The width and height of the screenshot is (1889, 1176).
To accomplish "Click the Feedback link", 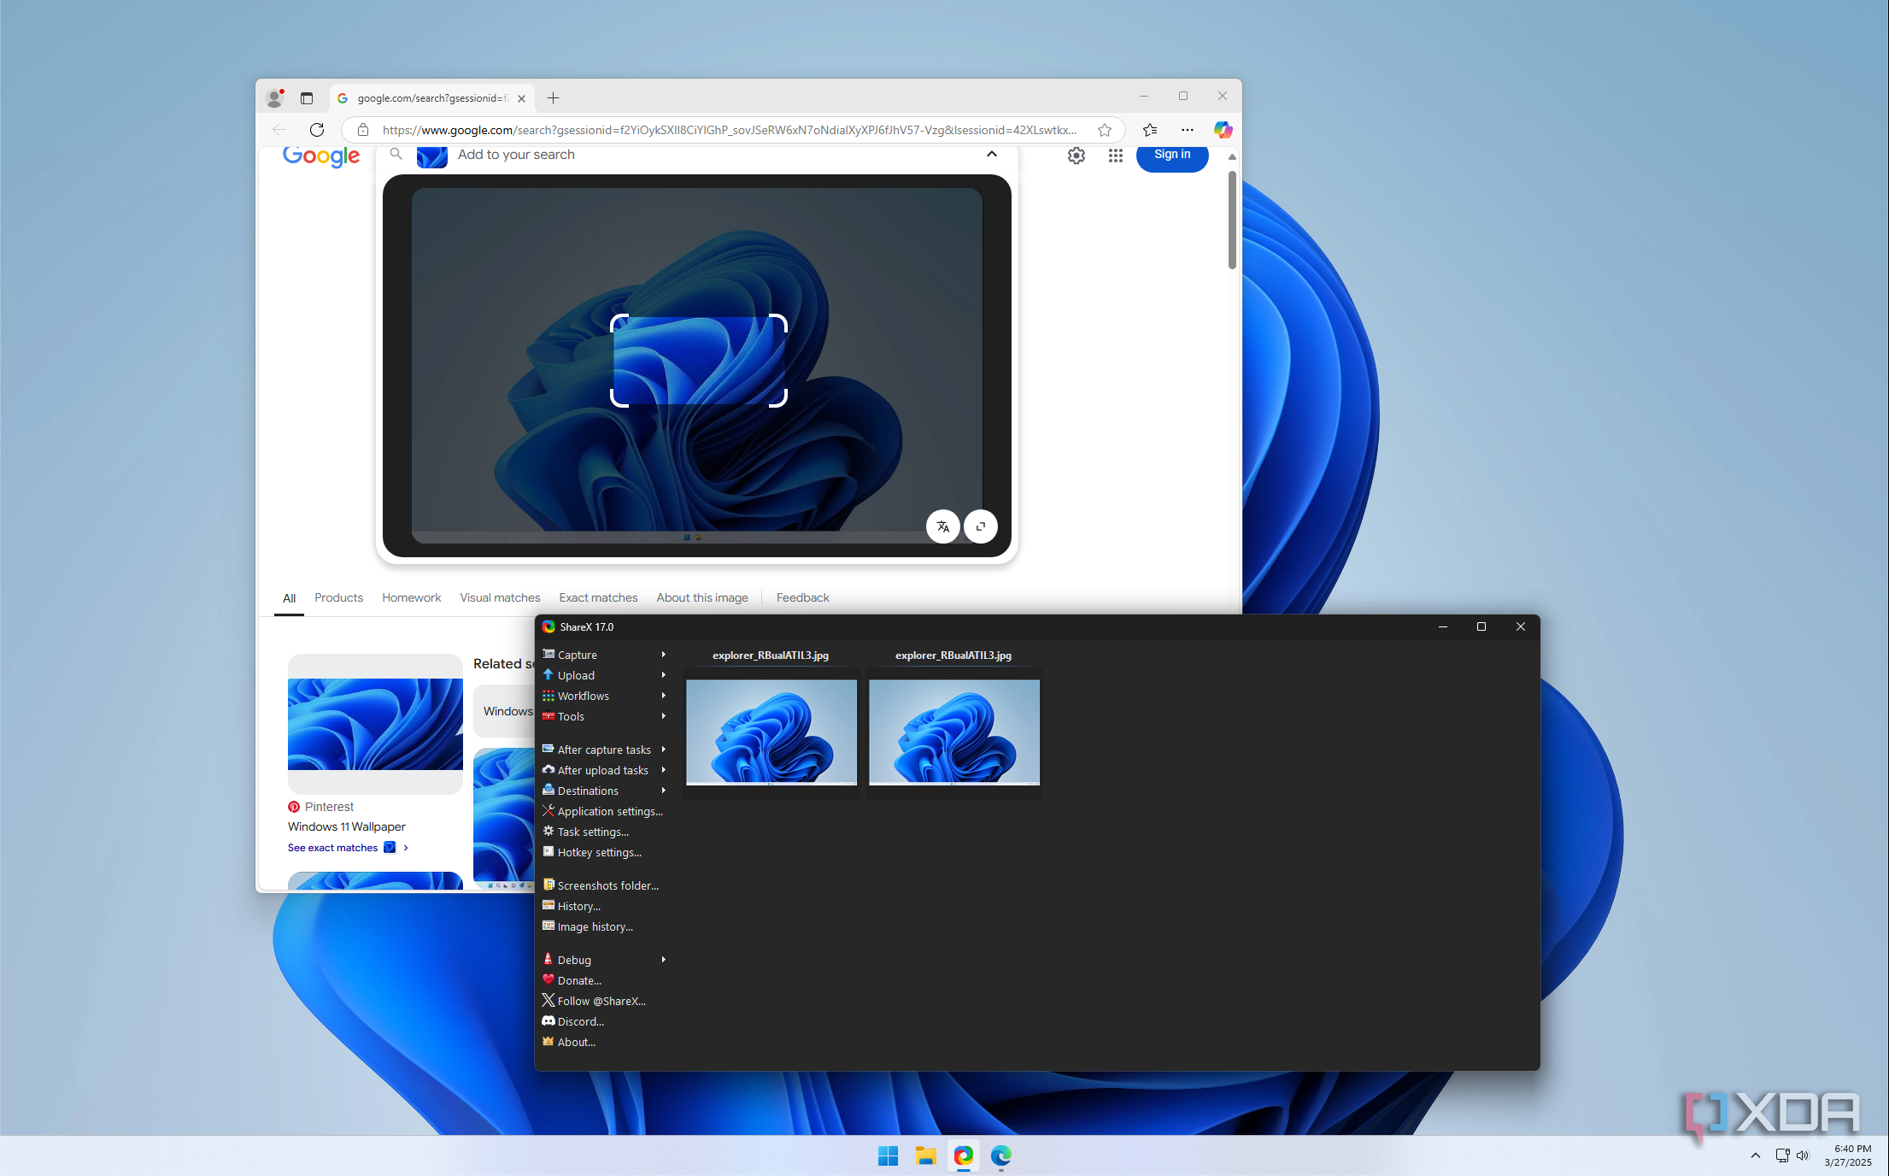I will 802,597.
